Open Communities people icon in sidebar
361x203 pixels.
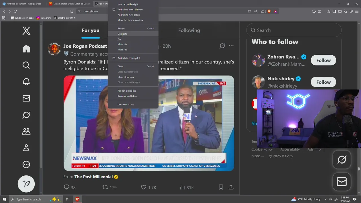click(x=26, y=131)
